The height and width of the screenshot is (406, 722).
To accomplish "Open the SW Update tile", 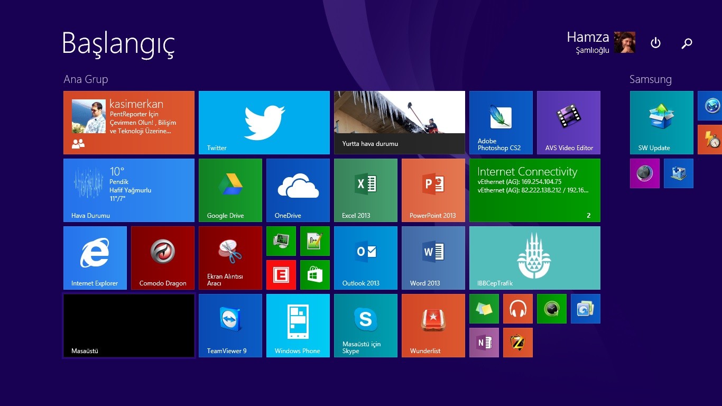I will 662,123.
